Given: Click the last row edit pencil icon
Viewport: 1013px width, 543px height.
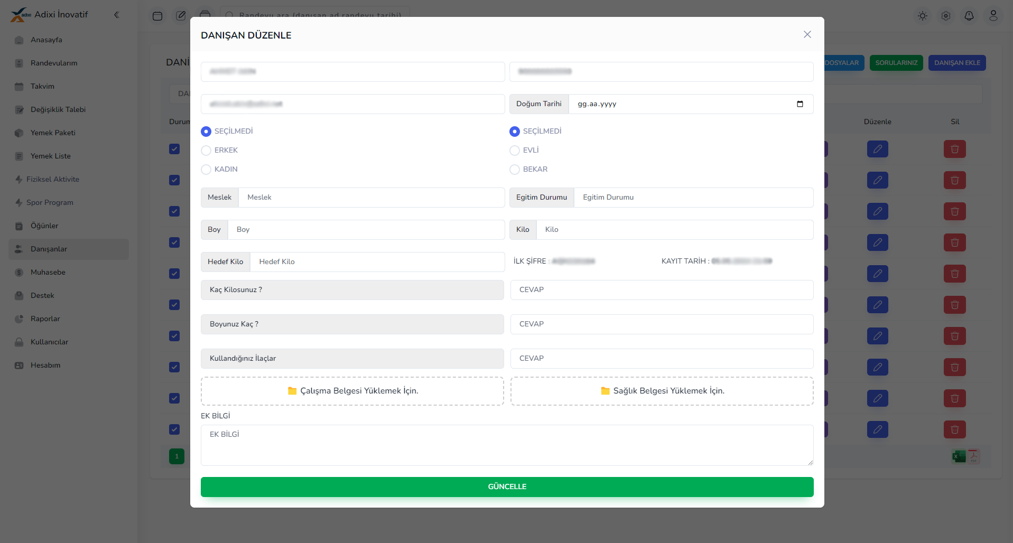Looking at the screenshot, I should coord(878,429).
